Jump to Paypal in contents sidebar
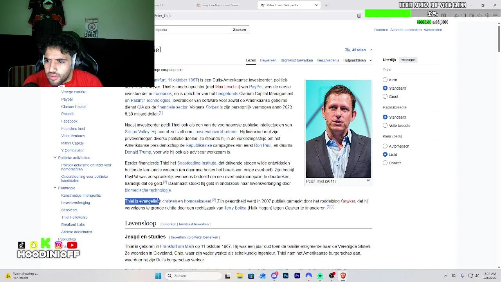The height and width of the screenshot is (282, 501). pos(67,99)
